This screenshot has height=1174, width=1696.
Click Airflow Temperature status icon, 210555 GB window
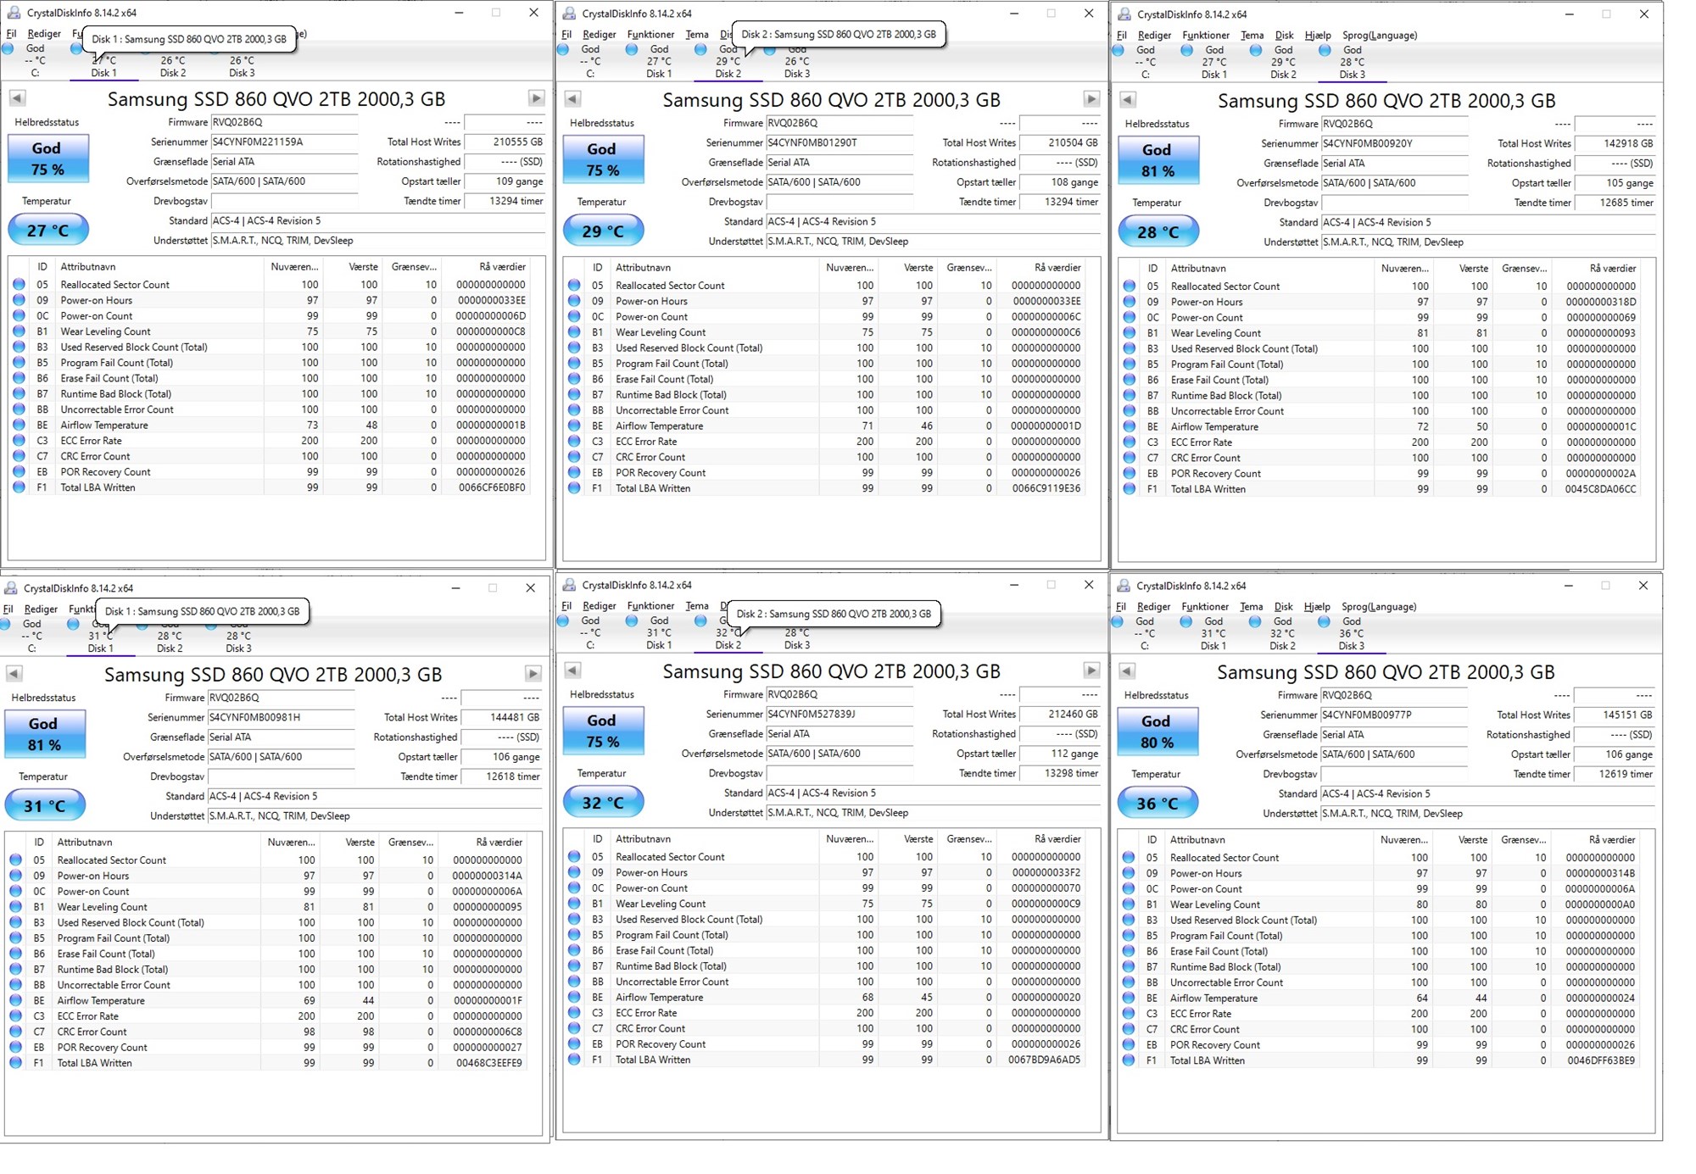pyautogui.click(x=20, y=425)
